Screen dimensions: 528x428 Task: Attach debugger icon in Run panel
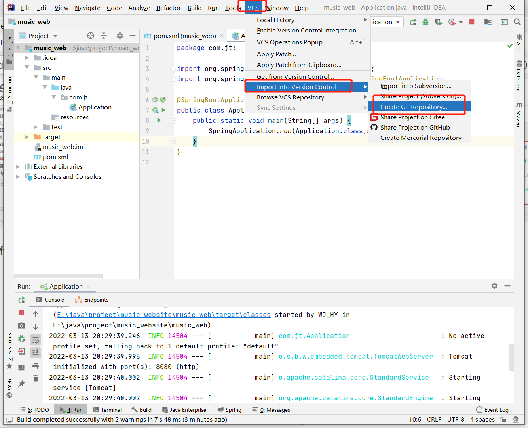(21, 338)
